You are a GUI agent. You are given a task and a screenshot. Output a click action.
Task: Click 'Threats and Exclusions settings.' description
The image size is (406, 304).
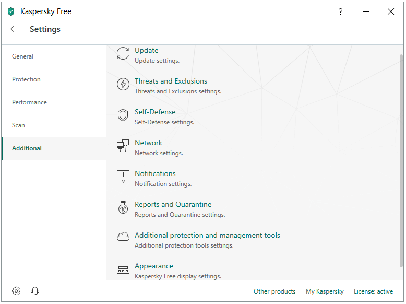pyautogui.click(x=178, y=91)
